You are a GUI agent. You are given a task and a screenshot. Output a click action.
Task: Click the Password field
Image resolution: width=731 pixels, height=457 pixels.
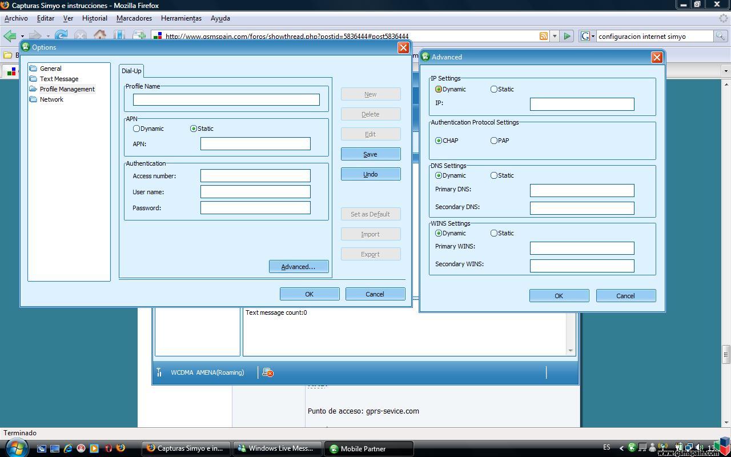click(x=255, y=207)
